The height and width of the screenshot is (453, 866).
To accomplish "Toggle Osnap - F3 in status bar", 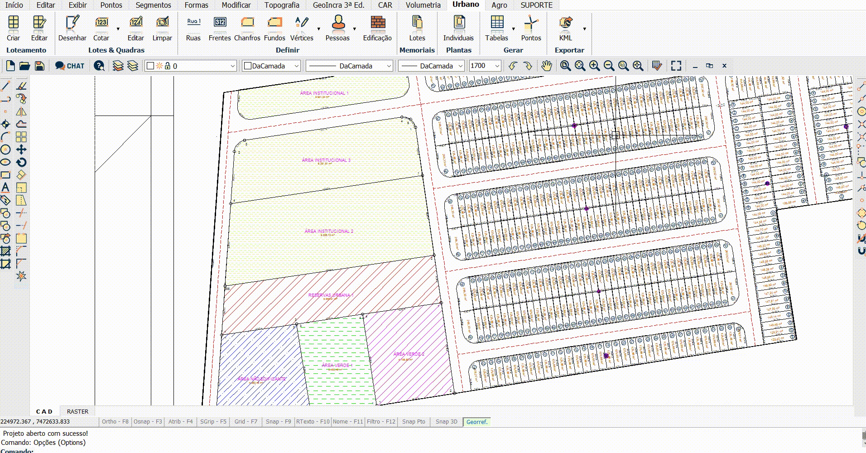I will point(148,422).
